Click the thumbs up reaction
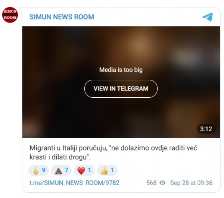The width and height of the screenshot is (224, 198). pos(104,171)
